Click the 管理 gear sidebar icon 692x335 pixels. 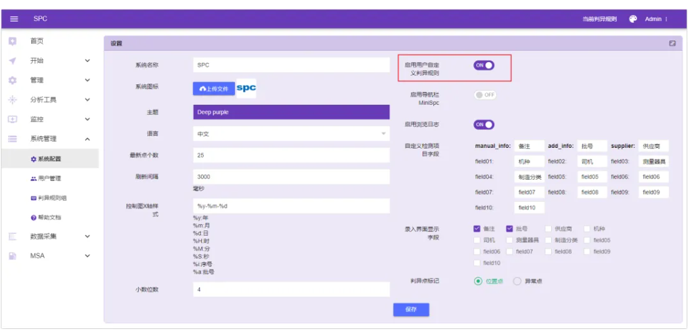(x=12, y=80)
